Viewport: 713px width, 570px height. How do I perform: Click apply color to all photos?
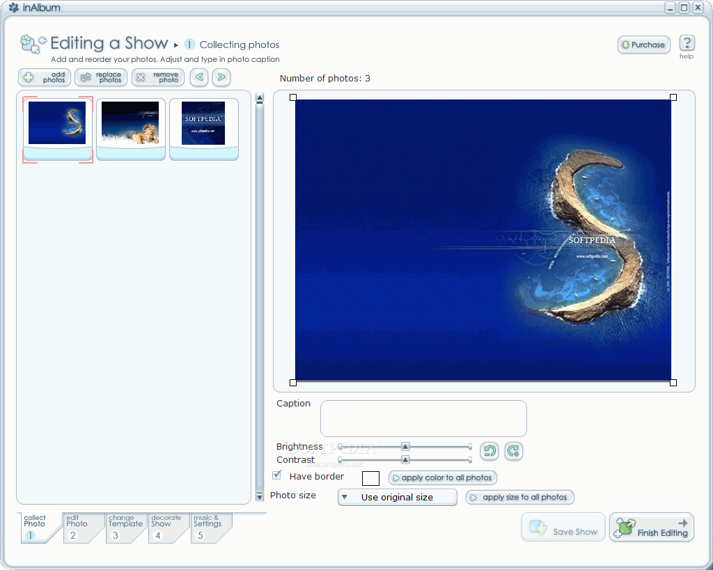click(x=442, y=477)
